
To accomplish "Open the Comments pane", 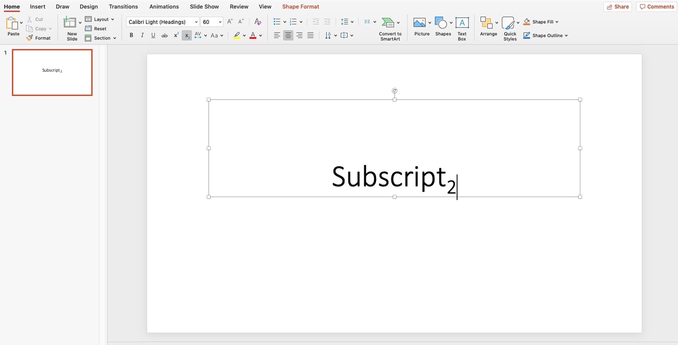I will [x=656, y=6].
